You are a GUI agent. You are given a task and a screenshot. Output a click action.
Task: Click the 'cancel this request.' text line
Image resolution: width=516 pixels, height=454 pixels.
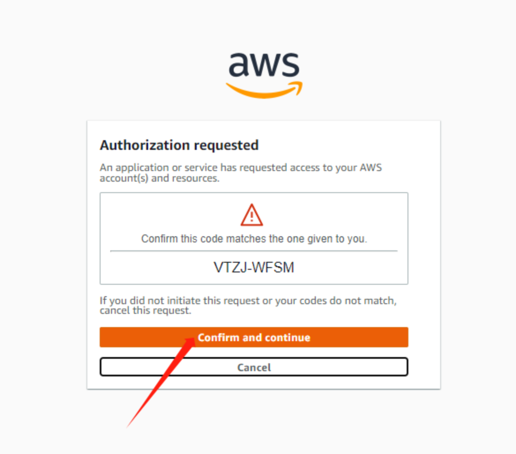tap(145, 311)
